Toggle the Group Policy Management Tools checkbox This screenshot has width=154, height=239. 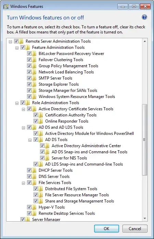point(29,66)
